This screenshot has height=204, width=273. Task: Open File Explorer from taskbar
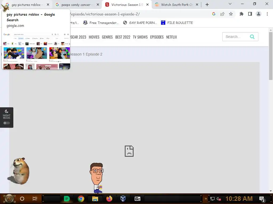95,199
